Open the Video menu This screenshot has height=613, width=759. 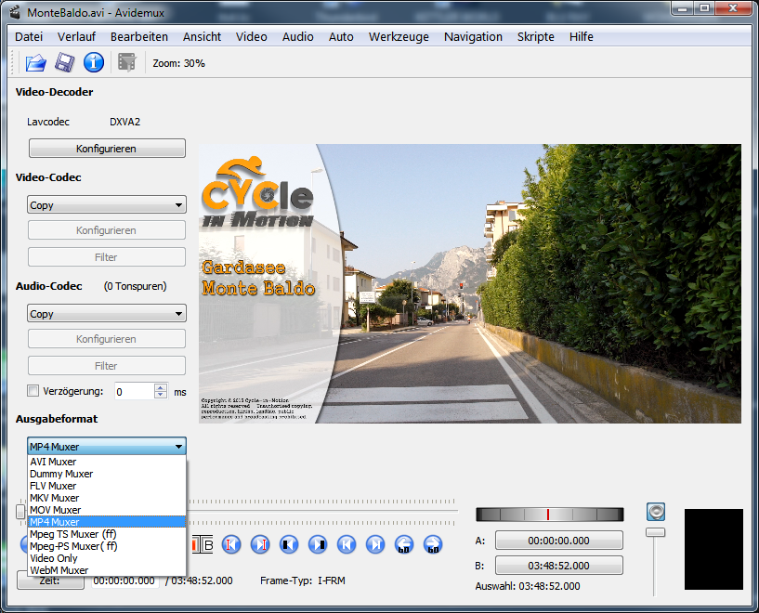(x=251, y=37)
